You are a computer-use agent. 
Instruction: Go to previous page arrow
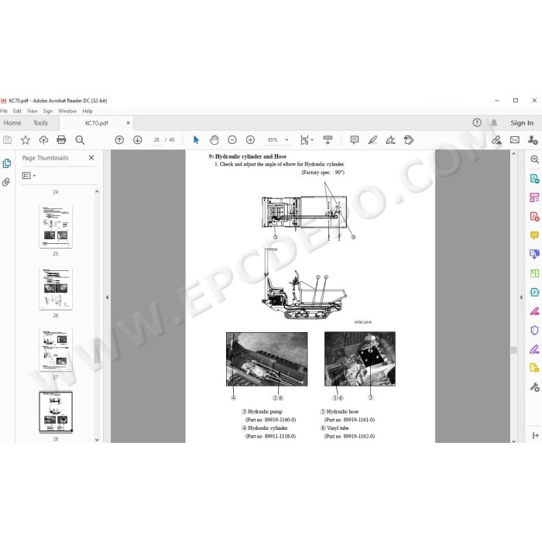(119, 140)
